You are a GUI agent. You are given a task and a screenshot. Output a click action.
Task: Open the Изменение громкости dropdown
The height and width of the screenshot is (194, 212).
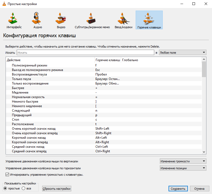point(183,161)
